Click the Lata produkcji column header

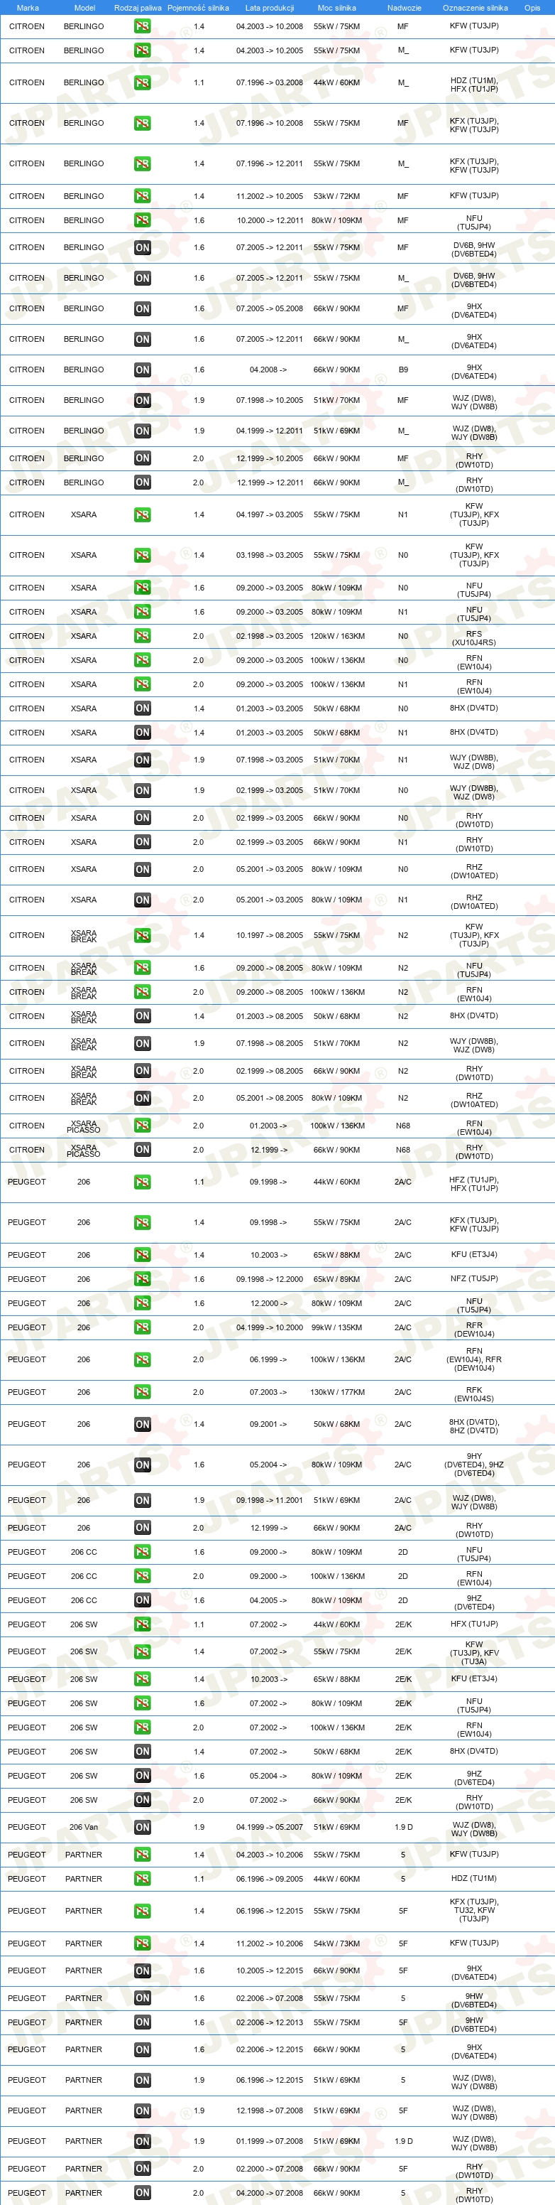[270, 8]
